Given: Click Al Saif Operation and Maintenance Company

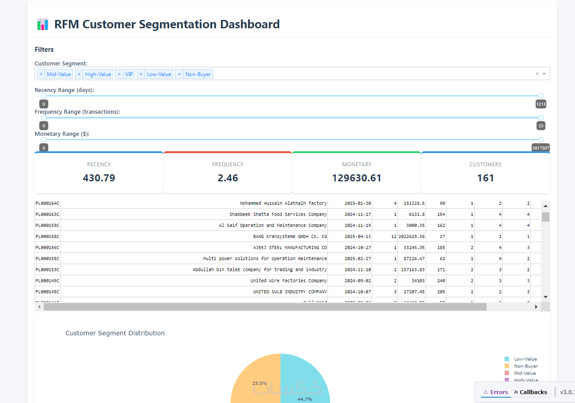Looking at the screenshot, I should point(194,225).
